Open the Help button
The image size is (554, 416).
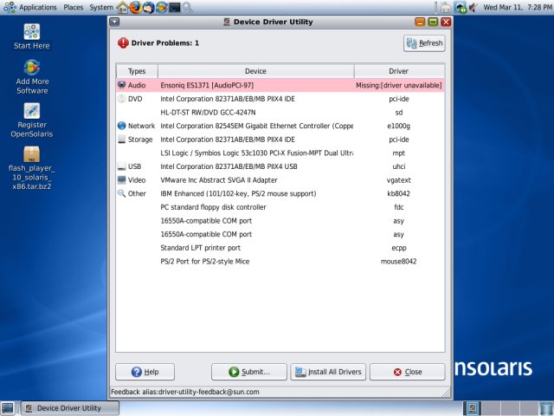pyautogui.click(x=144, y=372)
